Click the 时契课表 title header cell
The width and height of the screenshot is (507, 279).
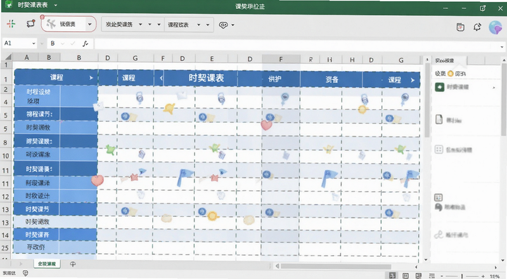207,78
